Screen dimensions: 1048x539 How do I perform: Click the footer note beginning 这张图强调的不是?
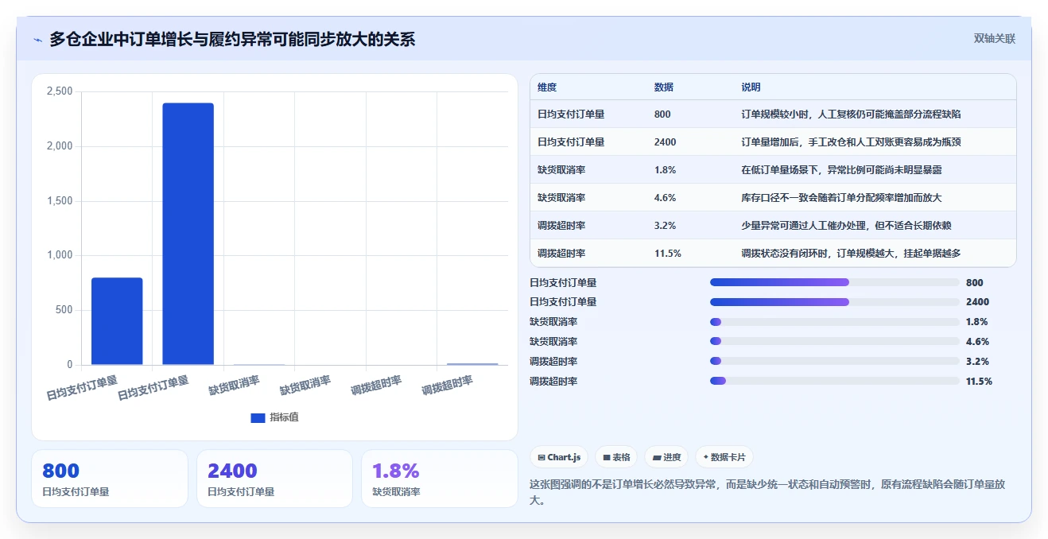tap(768, 492)
